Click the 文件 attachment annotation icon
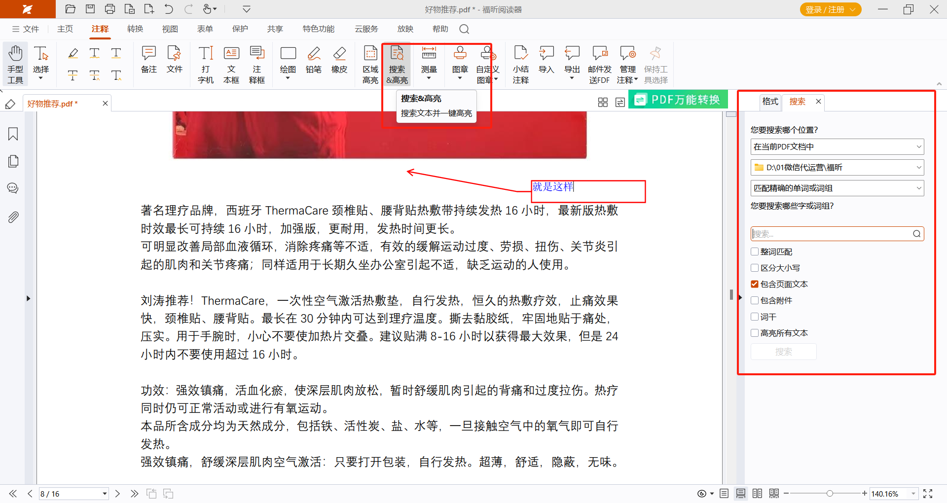The image size is (947, 503). click(174, 60)
